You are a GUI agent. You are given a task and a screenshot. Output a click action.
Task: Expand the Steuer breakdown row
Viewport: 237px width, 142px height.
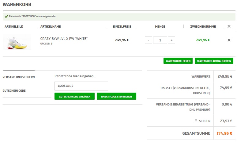(196, 121)
